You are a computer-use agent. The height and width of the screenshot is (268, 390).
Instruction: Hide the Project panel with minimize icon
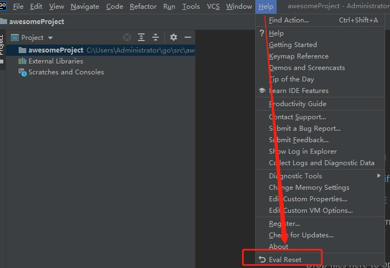[188, 37]
